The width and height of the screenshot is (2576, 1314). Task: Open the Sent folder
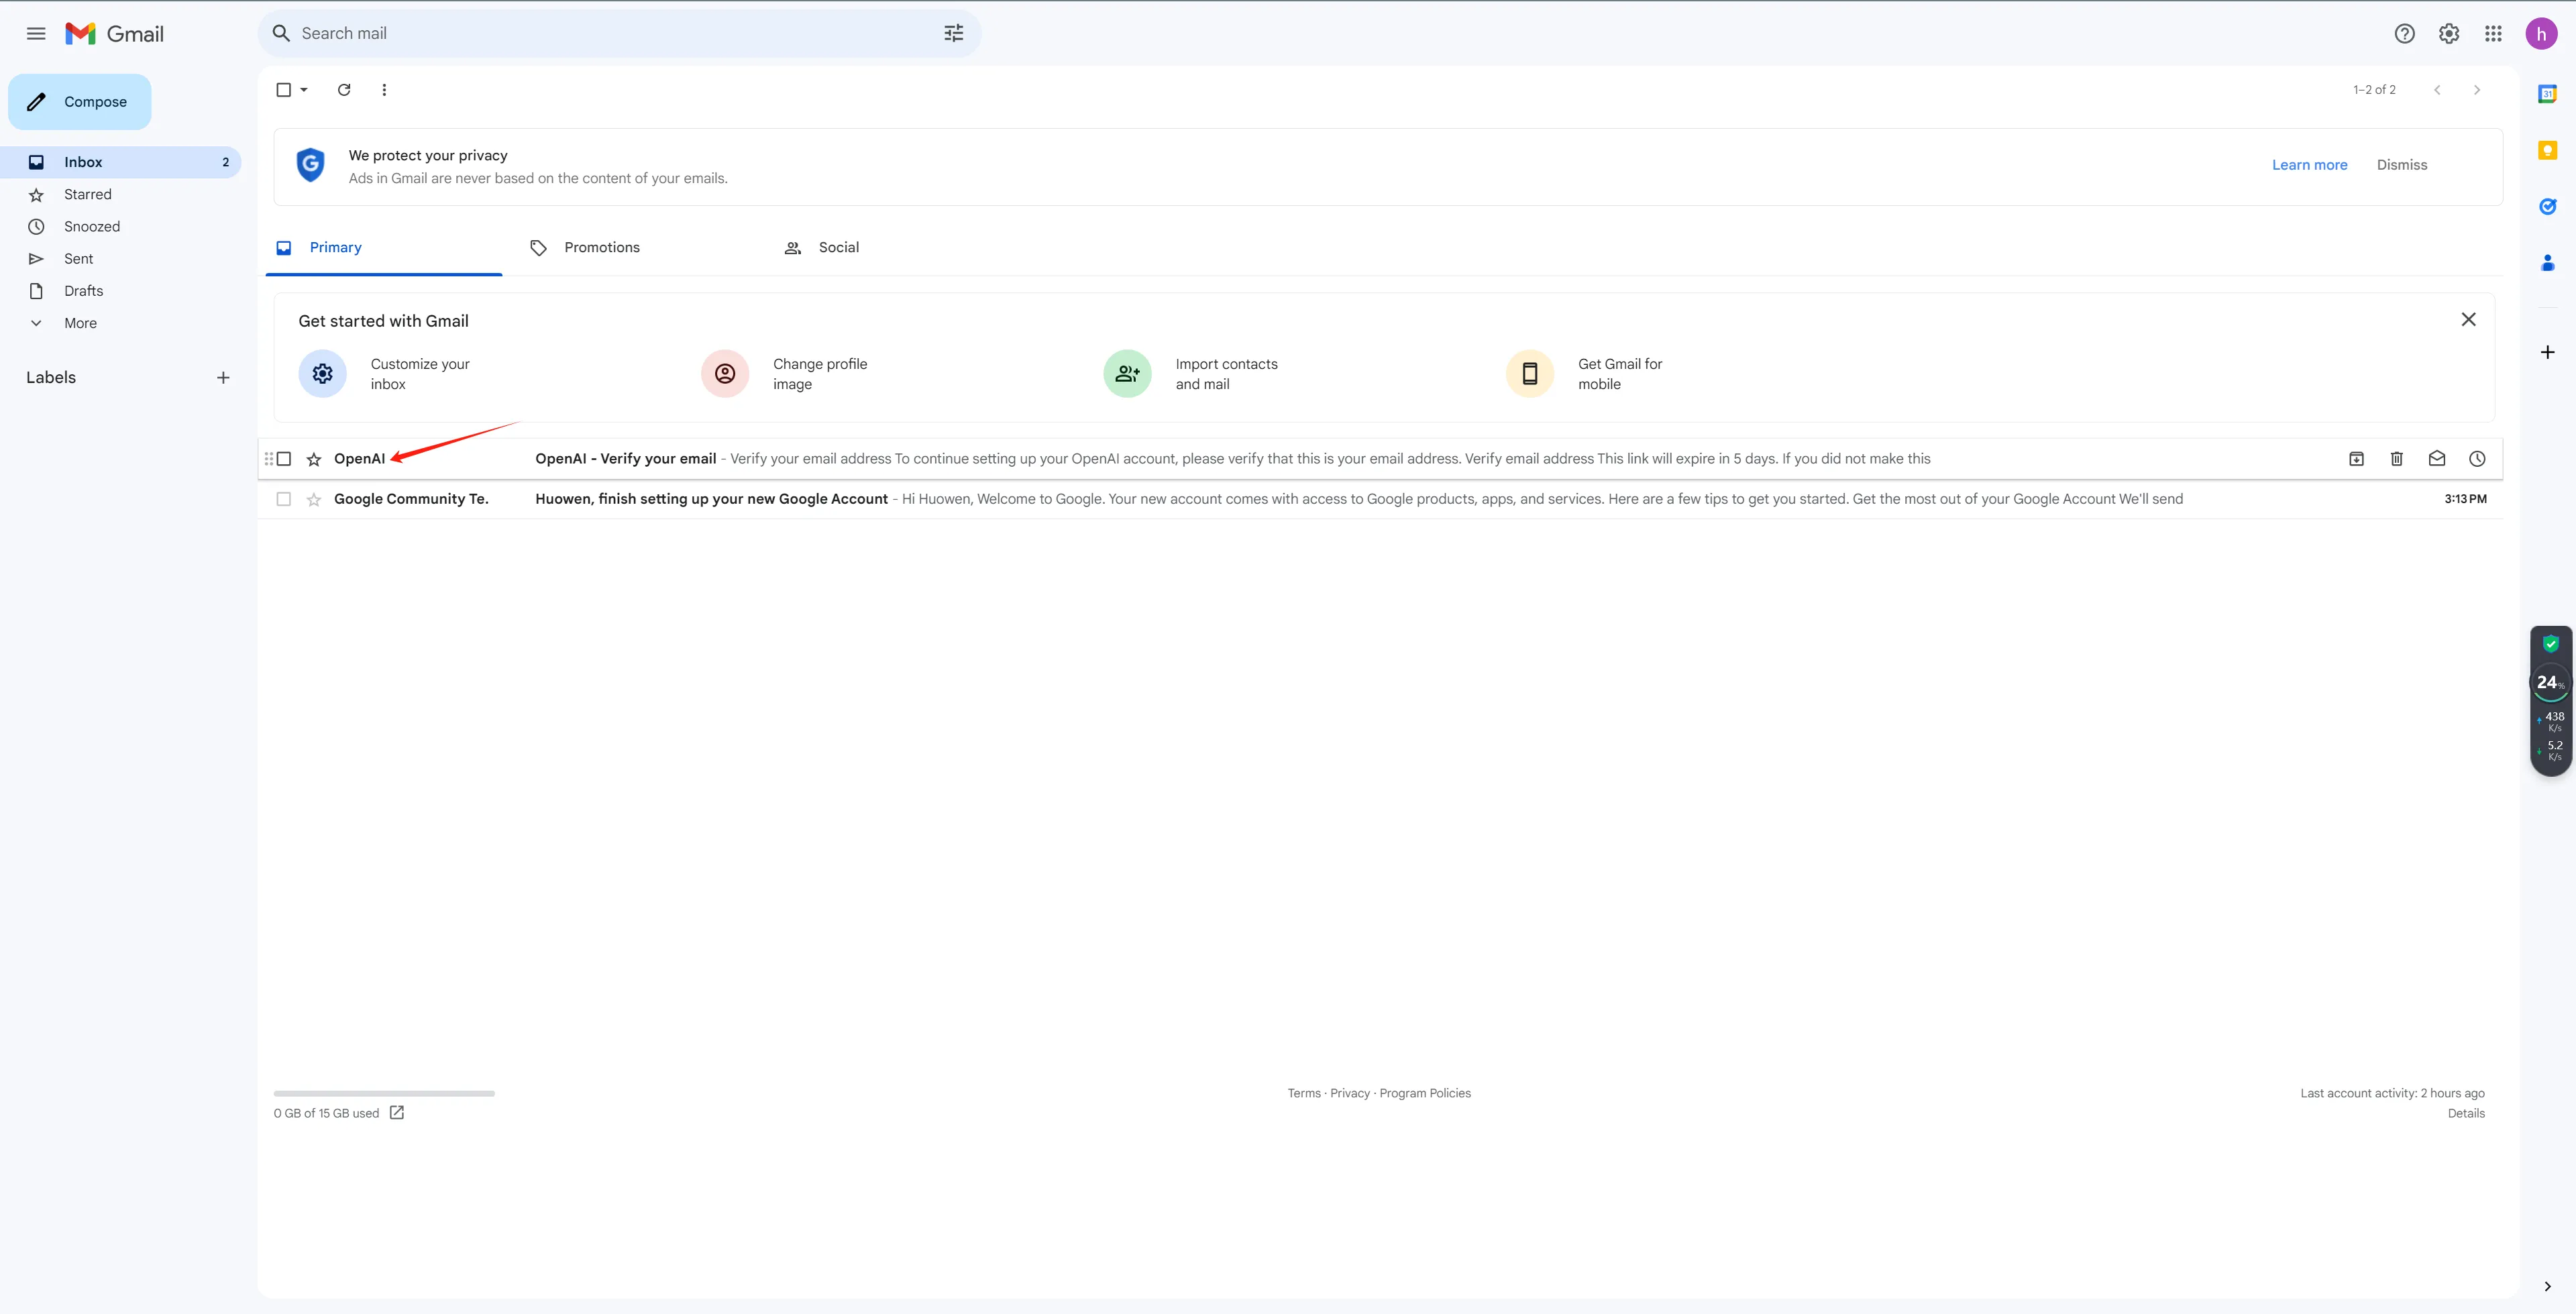120,259
